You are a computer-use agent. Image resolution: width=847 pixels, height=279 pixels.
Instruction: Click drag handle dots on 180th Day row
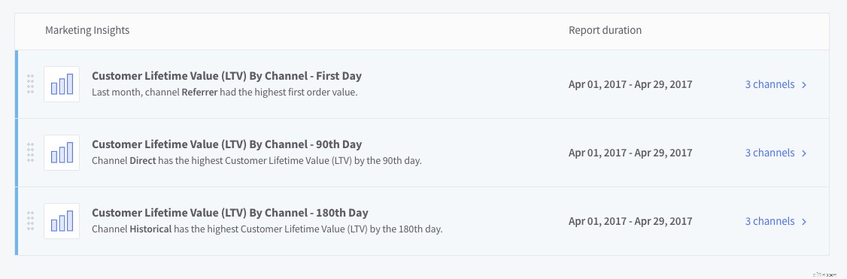[30, 221]
